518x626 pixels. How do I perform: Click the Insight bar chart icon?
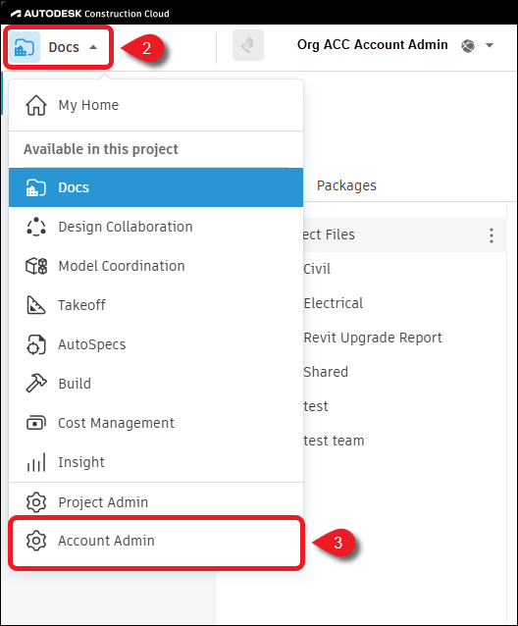36,462
